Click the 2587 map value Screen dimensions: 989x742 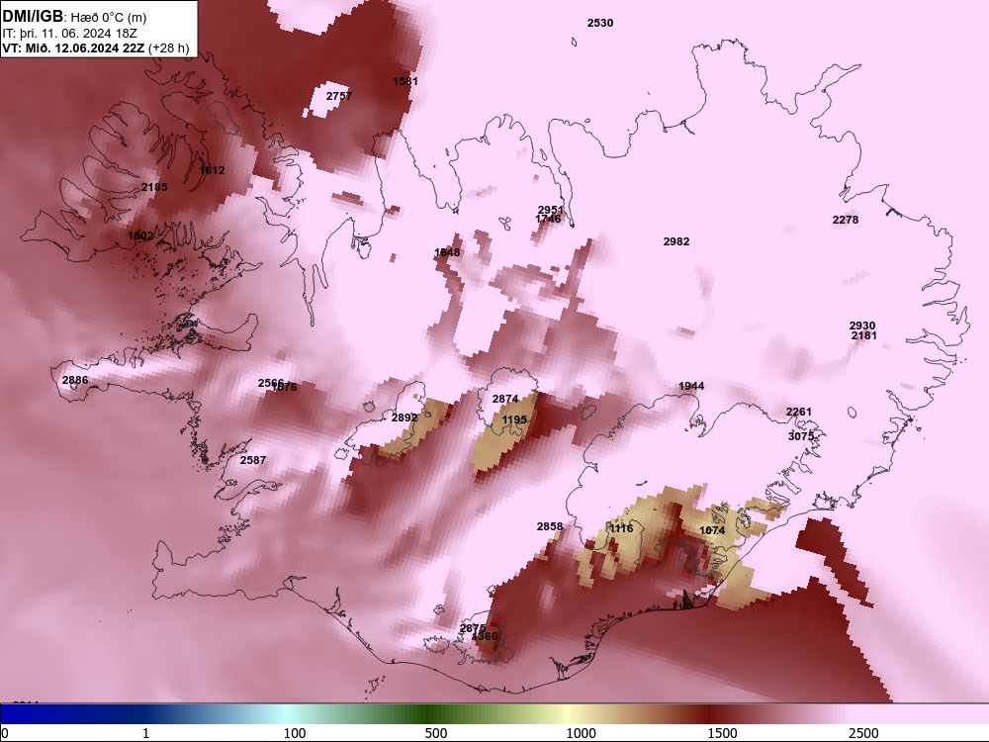253,460
